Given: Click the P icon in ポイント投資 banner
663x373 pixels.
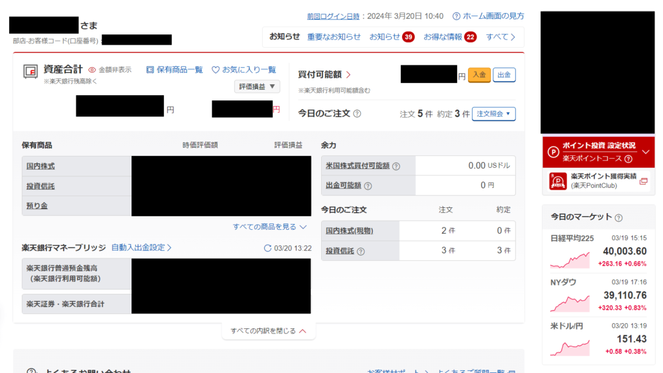Looking at the screenshot, I should (x=554, y=152).
